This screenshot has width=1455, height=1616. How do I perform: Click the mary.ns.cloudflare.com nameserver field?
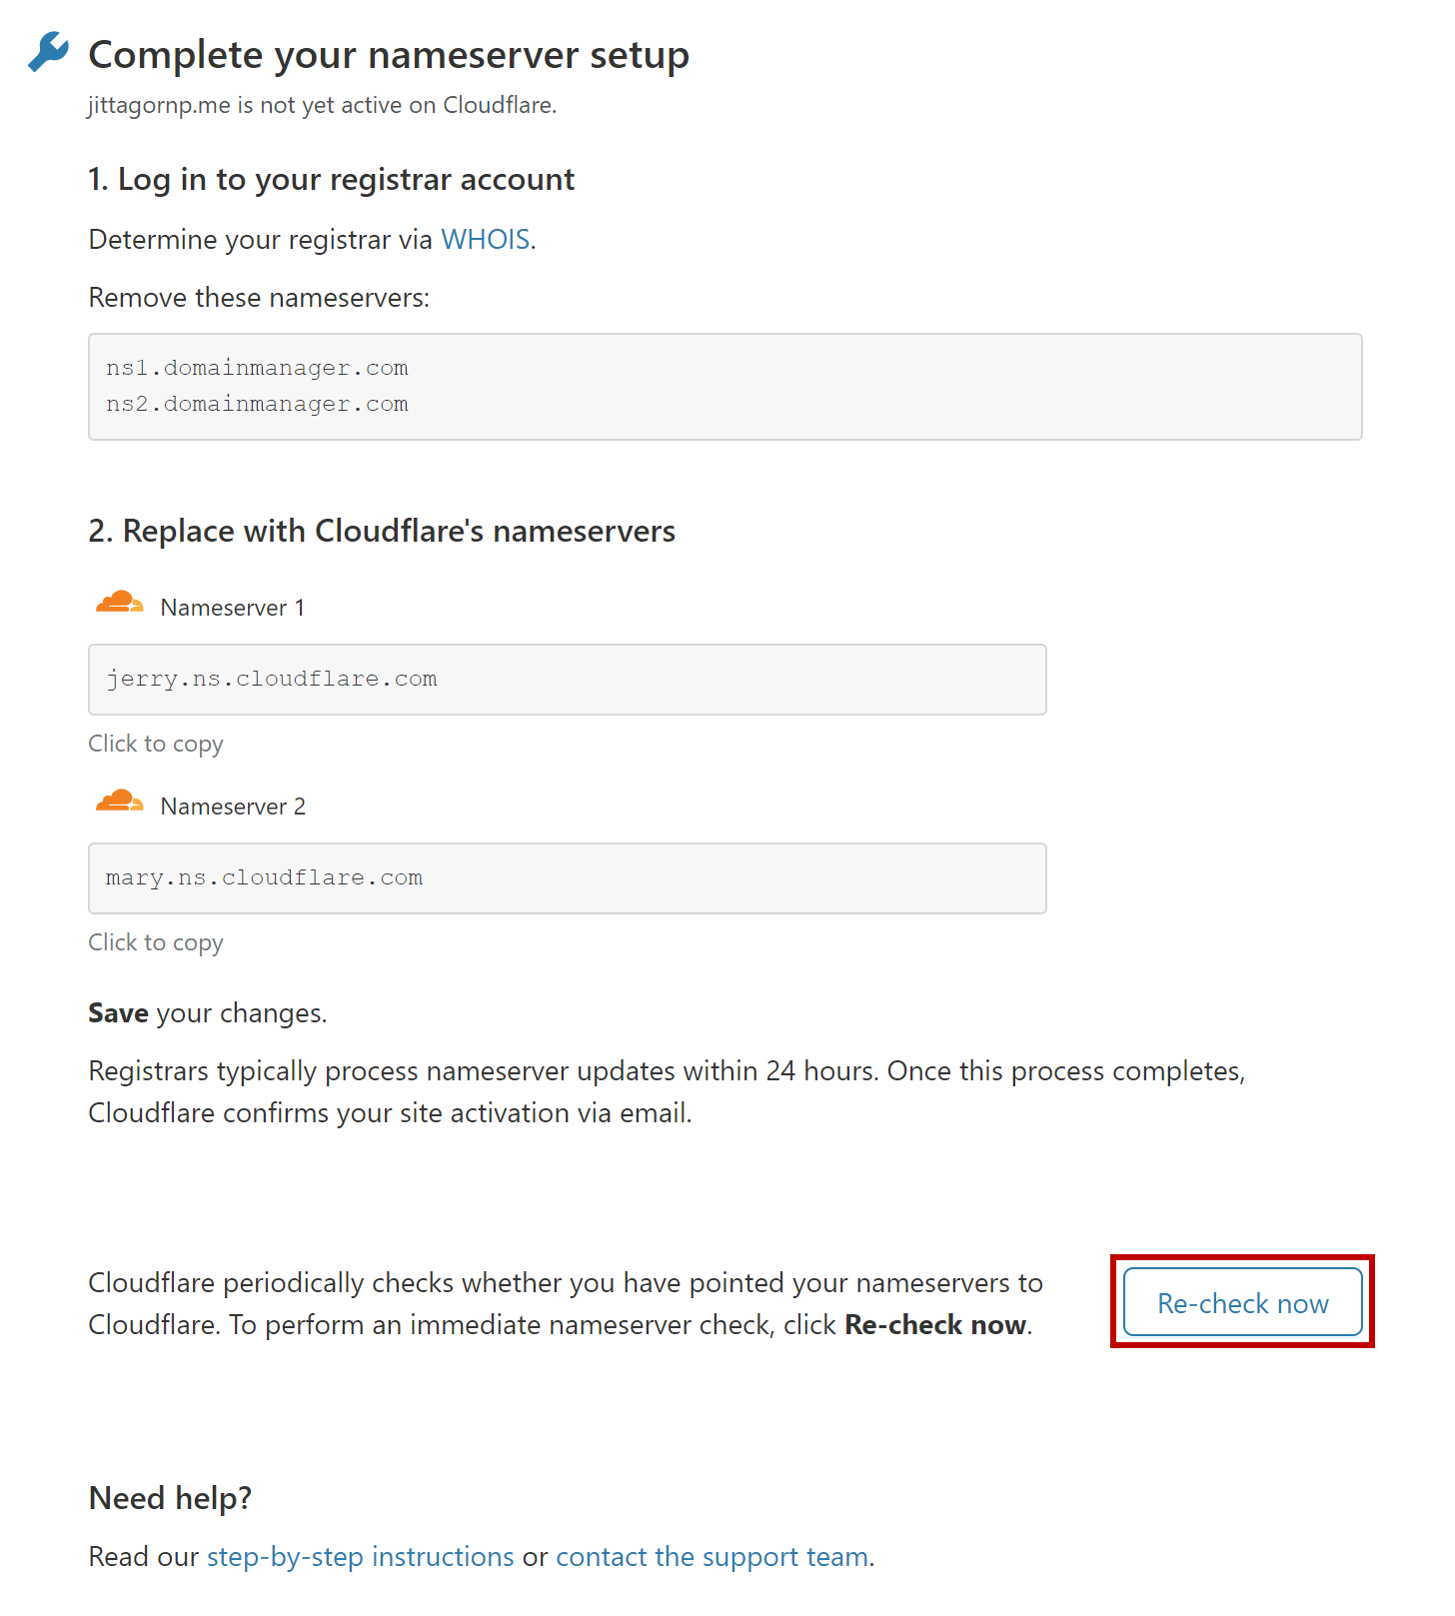click(x=567, y=878)
